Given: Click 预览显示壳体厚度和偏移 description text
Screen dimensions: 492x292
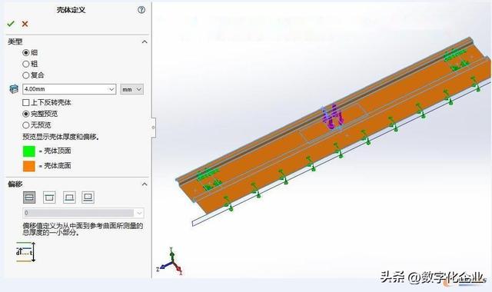Looking at the screenshot, I should [61, 137].
